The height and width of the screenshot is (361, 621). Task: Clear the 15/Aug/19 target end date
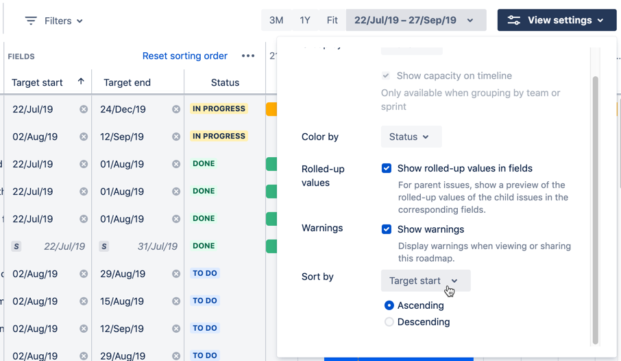coord(176,301)
